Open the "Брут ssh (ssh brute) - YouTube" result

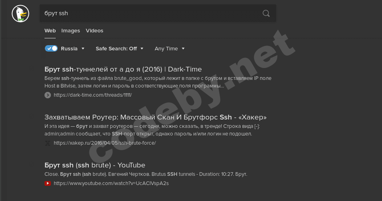(x=95, y=165)
